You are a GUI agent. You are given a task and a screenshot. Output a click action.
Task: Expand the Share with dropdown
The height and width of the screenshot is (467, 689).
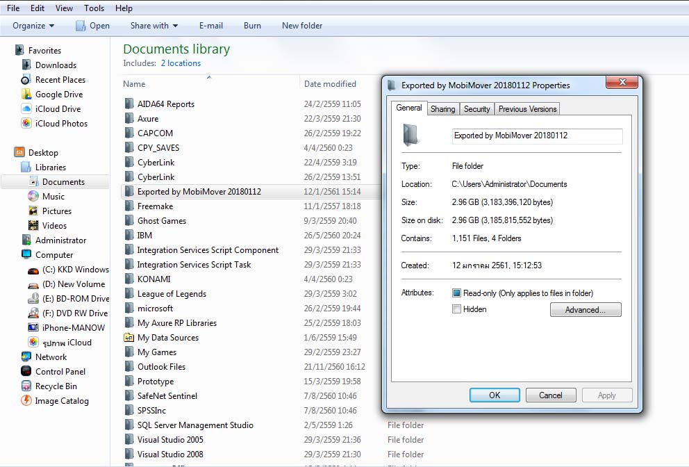point(153,26)
